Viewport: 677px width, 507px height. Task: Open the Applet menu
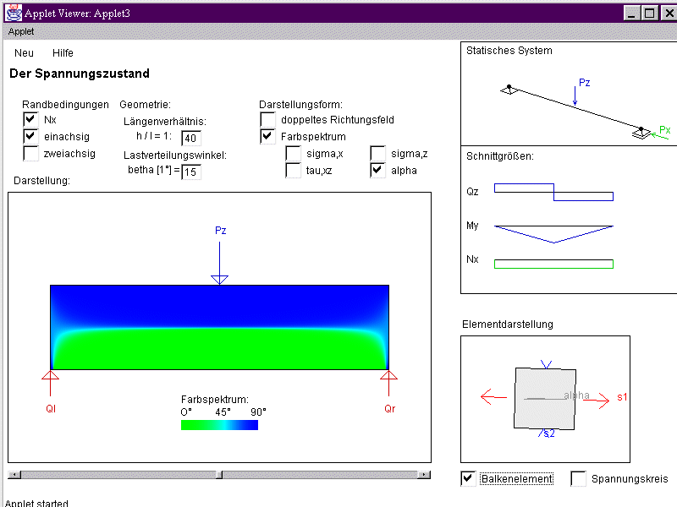(x=21, y=31)
